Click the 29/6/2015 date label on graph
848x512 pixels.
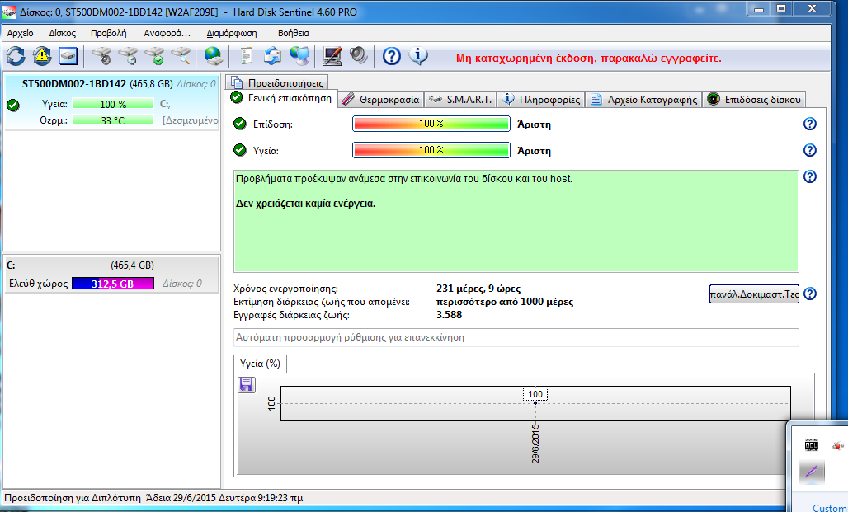535,444
